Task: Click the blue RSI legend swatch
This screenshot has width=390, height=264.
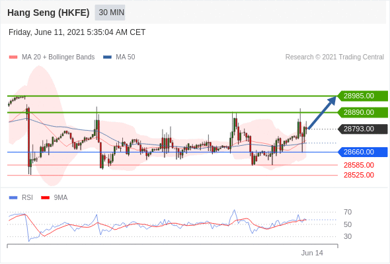Action: click(13, 198)
